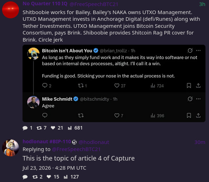Open the reply icon under No Quarter's post
Image resolution: width=209 pixels, height=182 pixels.
pos(25,128)
